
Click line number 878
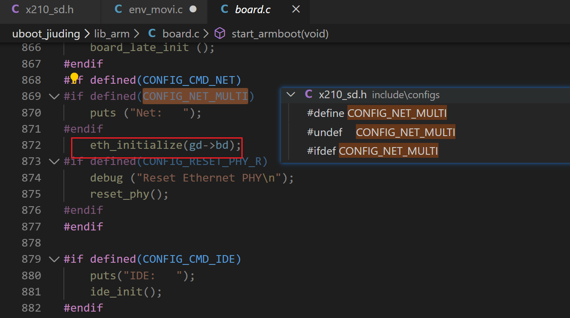point(32,243)
